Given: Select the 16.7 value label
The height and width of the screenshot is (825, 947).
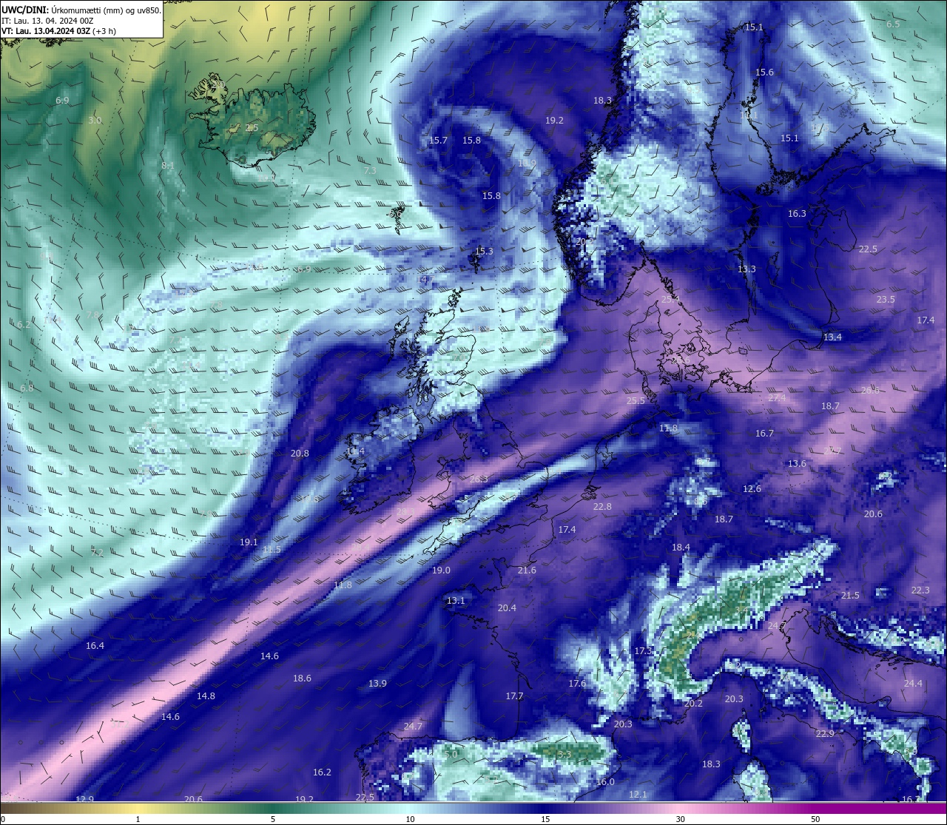Looking at the screenshot, I should tap(764, 434).
